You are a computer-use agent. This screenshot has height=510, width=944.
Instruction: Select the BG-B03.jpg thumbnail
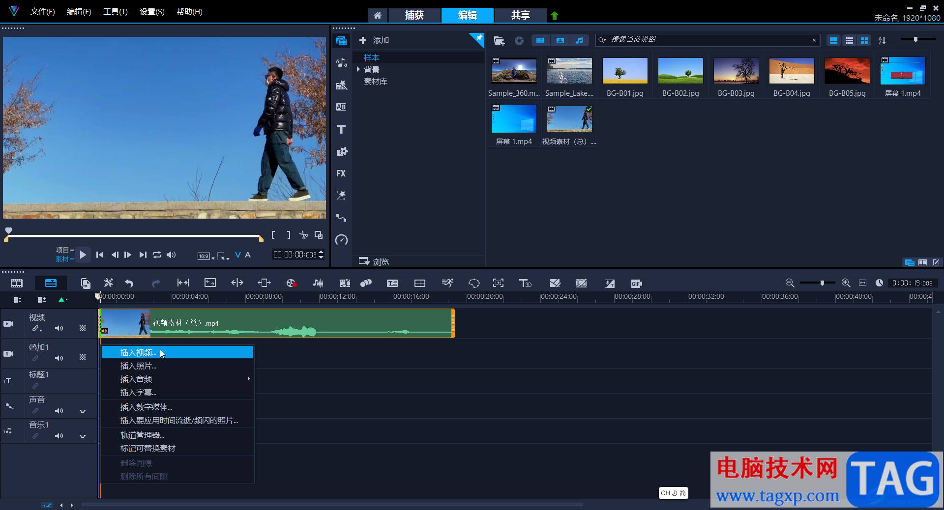736,71
